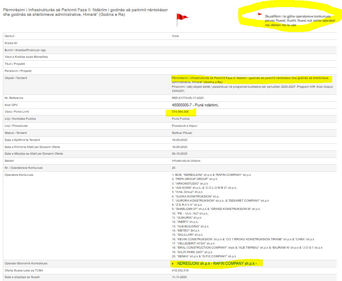Screen dimensions: 342x281
Task: Select the highlighted limit fund value 574,994,506
Action: (x=180, y=112)
